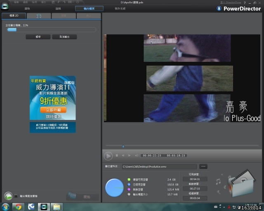Click the current timecode 00:00:22:23
Image resolution: width=264 pixels, height=211 pixels.
[152, 156]
